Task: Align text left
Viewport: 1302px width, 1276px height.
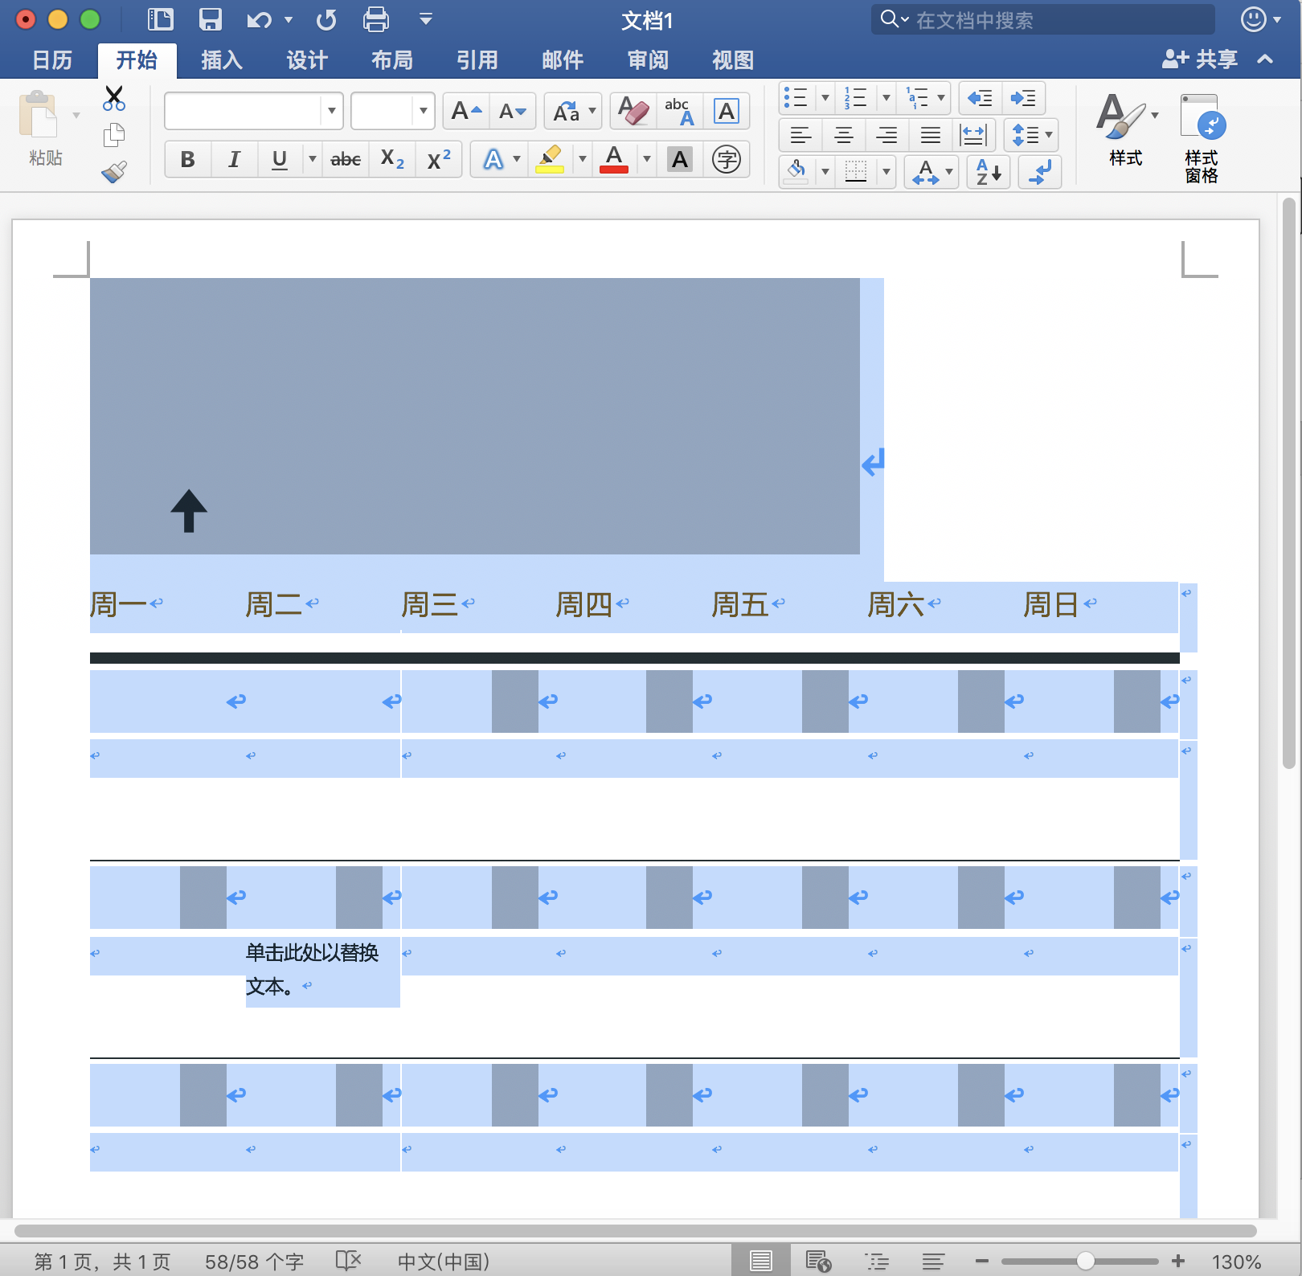Action: coord(800,134)
